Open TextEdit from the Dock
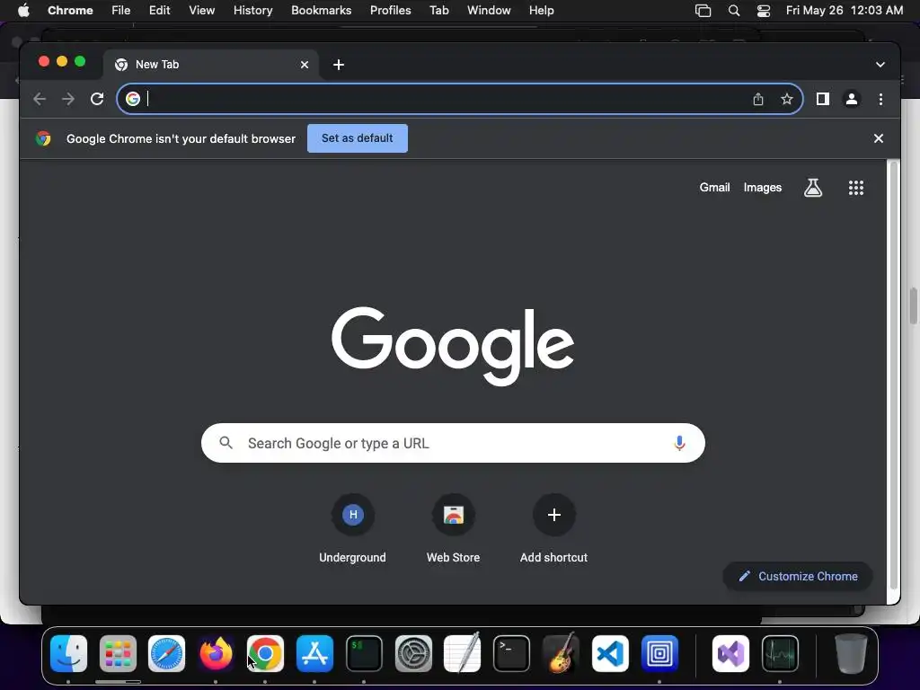The width and height of the screenshot is (920, 690). 463,653
